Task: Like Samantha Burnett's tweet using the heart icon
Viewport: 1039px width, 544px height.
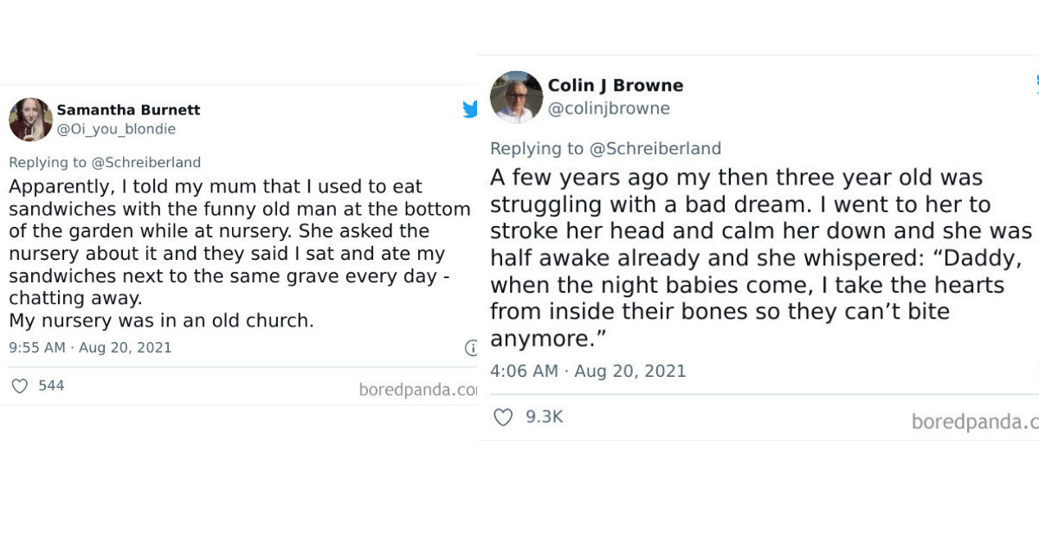Action: (x=19, y=385)
